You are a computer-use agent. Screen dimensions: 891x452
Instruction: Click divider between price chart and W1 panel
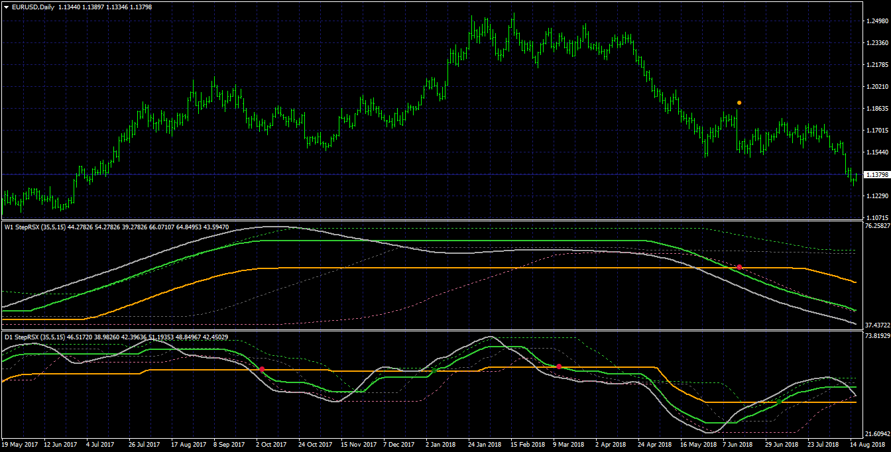pos(431,221)
